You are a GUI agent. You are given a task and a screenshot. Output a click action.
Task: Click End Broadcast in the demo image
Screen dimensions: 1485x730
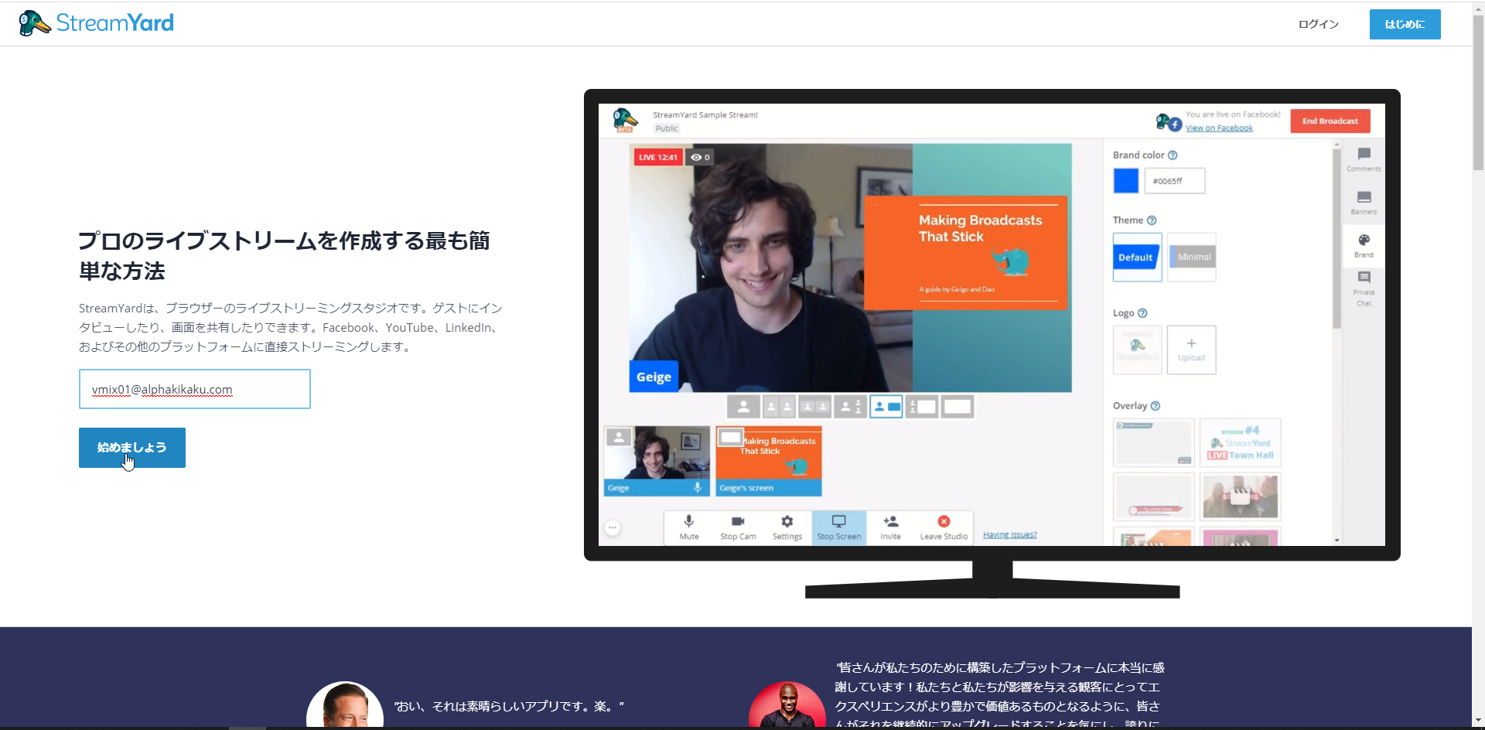coord(1330,121)
